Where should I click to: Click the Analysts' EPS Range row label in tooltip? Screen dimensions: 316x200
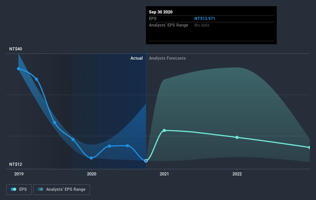point(169,25)
